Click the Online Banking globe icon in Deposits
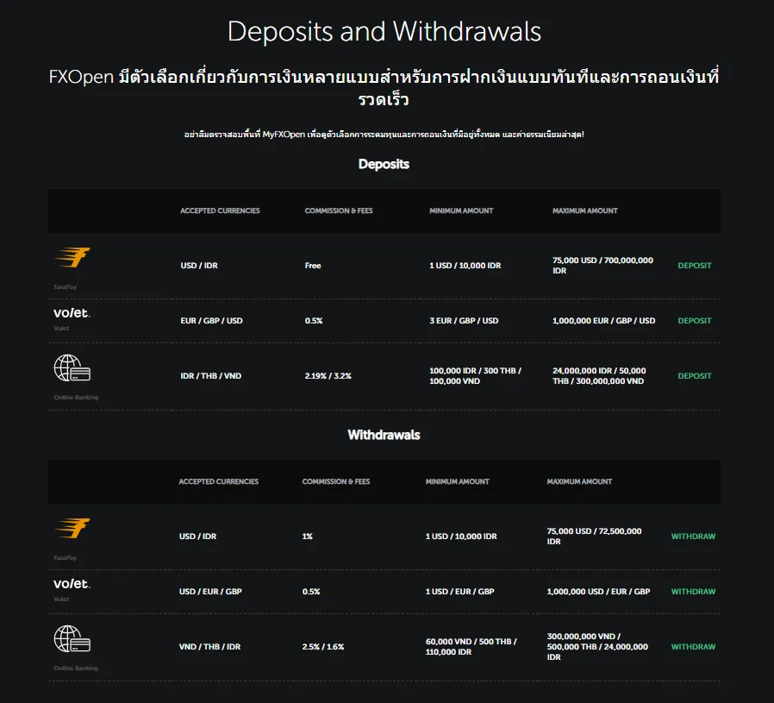 coord(72,368)
